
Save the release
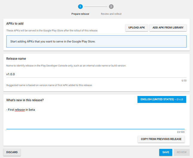click(x=166, y=152)
